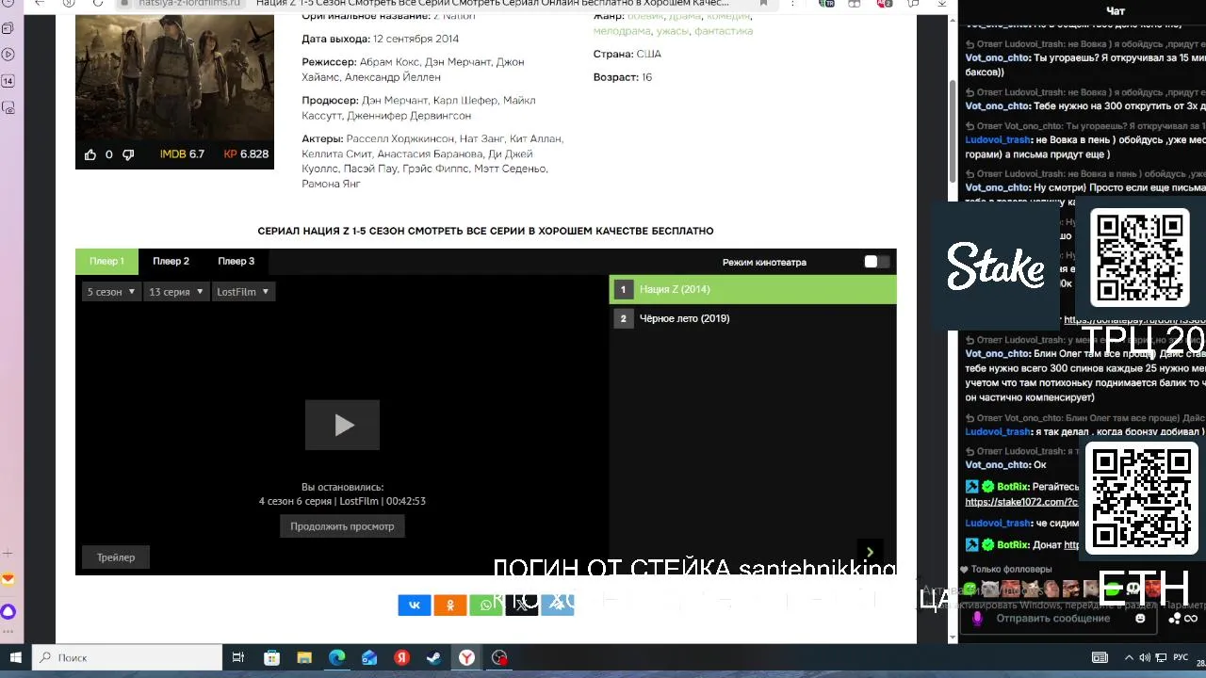1206x678 pixels.
Task: Click the thumbs-up like icon under poster
Action: coord(90,154)
